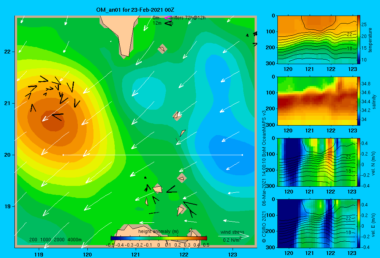
Task: Click the title 'OM_an01 for 23-Feb-2021 00Z'
Action: tap(135, 10)
